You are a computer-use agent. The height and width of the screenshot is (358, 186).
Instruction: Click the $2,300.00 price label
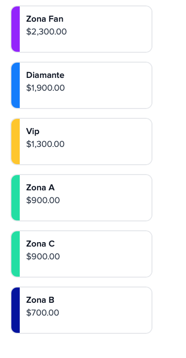[x=46, y=32]
